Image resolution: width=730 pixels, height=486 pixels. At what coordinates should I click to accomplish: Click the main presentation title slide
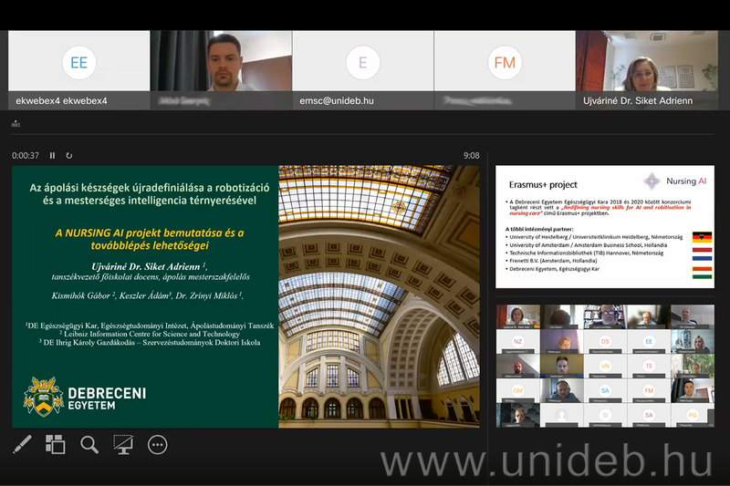(x=246, y=296)
